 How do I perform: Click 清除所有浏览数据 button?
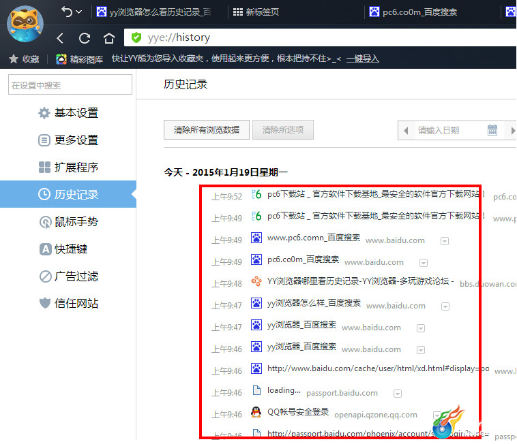(207, 129)
